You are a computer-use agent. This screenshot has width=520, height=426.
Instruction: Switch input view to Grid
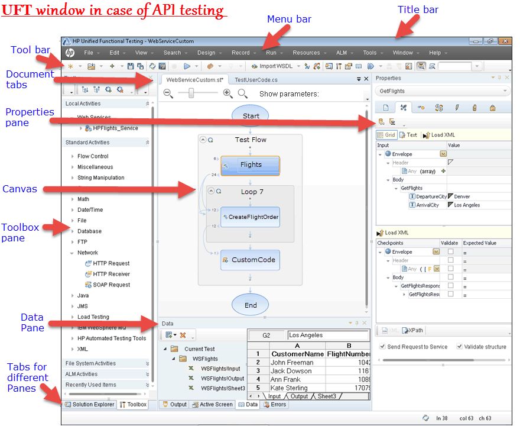386,135
